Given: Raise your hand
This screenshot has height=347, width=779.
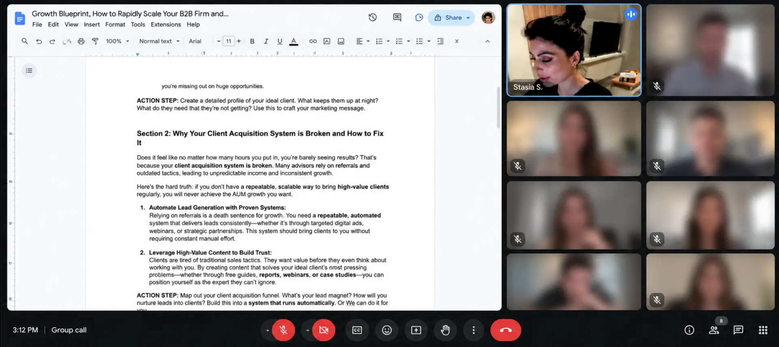Looking at the screenshot, I should pyautogui.click(x=445, y=330).
